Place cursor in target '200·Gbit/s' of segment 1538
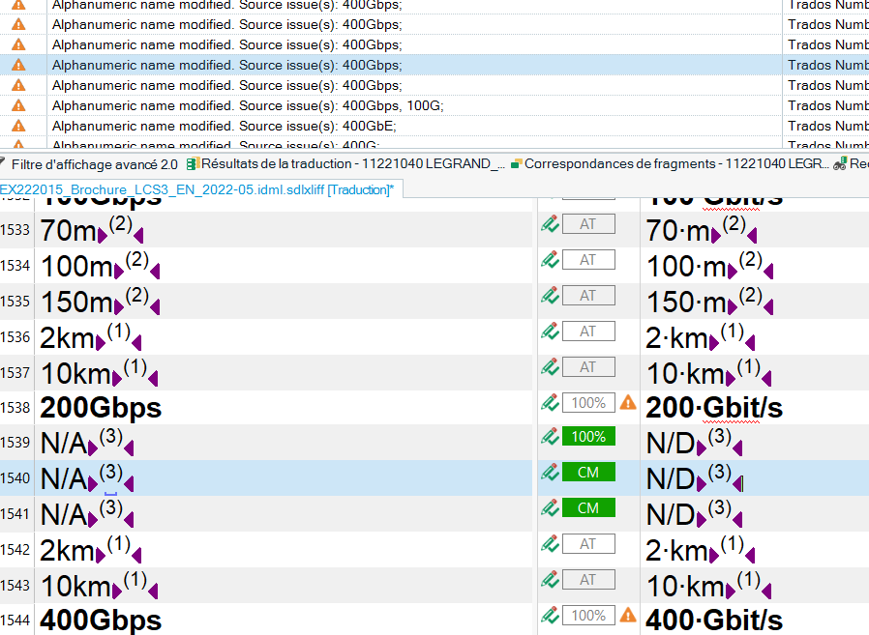Viewport: 869px width, 635px height. pos(714,409)
